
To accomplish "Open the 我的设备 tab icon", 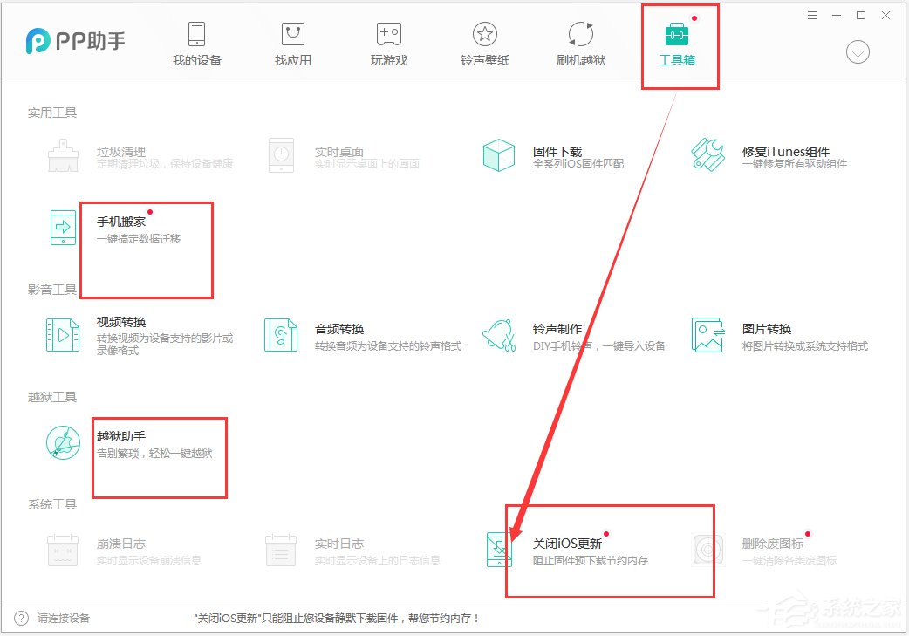I will (x=196, y=34).
